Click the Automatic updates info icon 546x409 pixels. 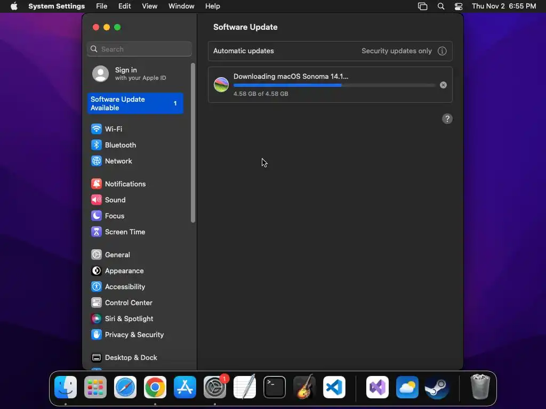click(x=442, y=51)
